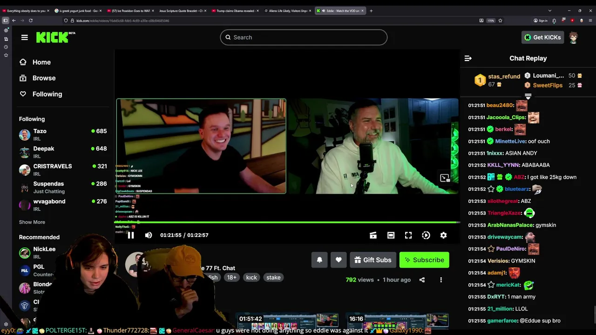Click the browser address bar URL
This screenshot has height=335, width=596.
[122, 20]
